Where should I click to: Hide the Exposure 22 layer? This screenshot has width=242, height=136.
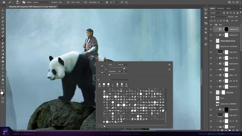[x=211, y=35]
